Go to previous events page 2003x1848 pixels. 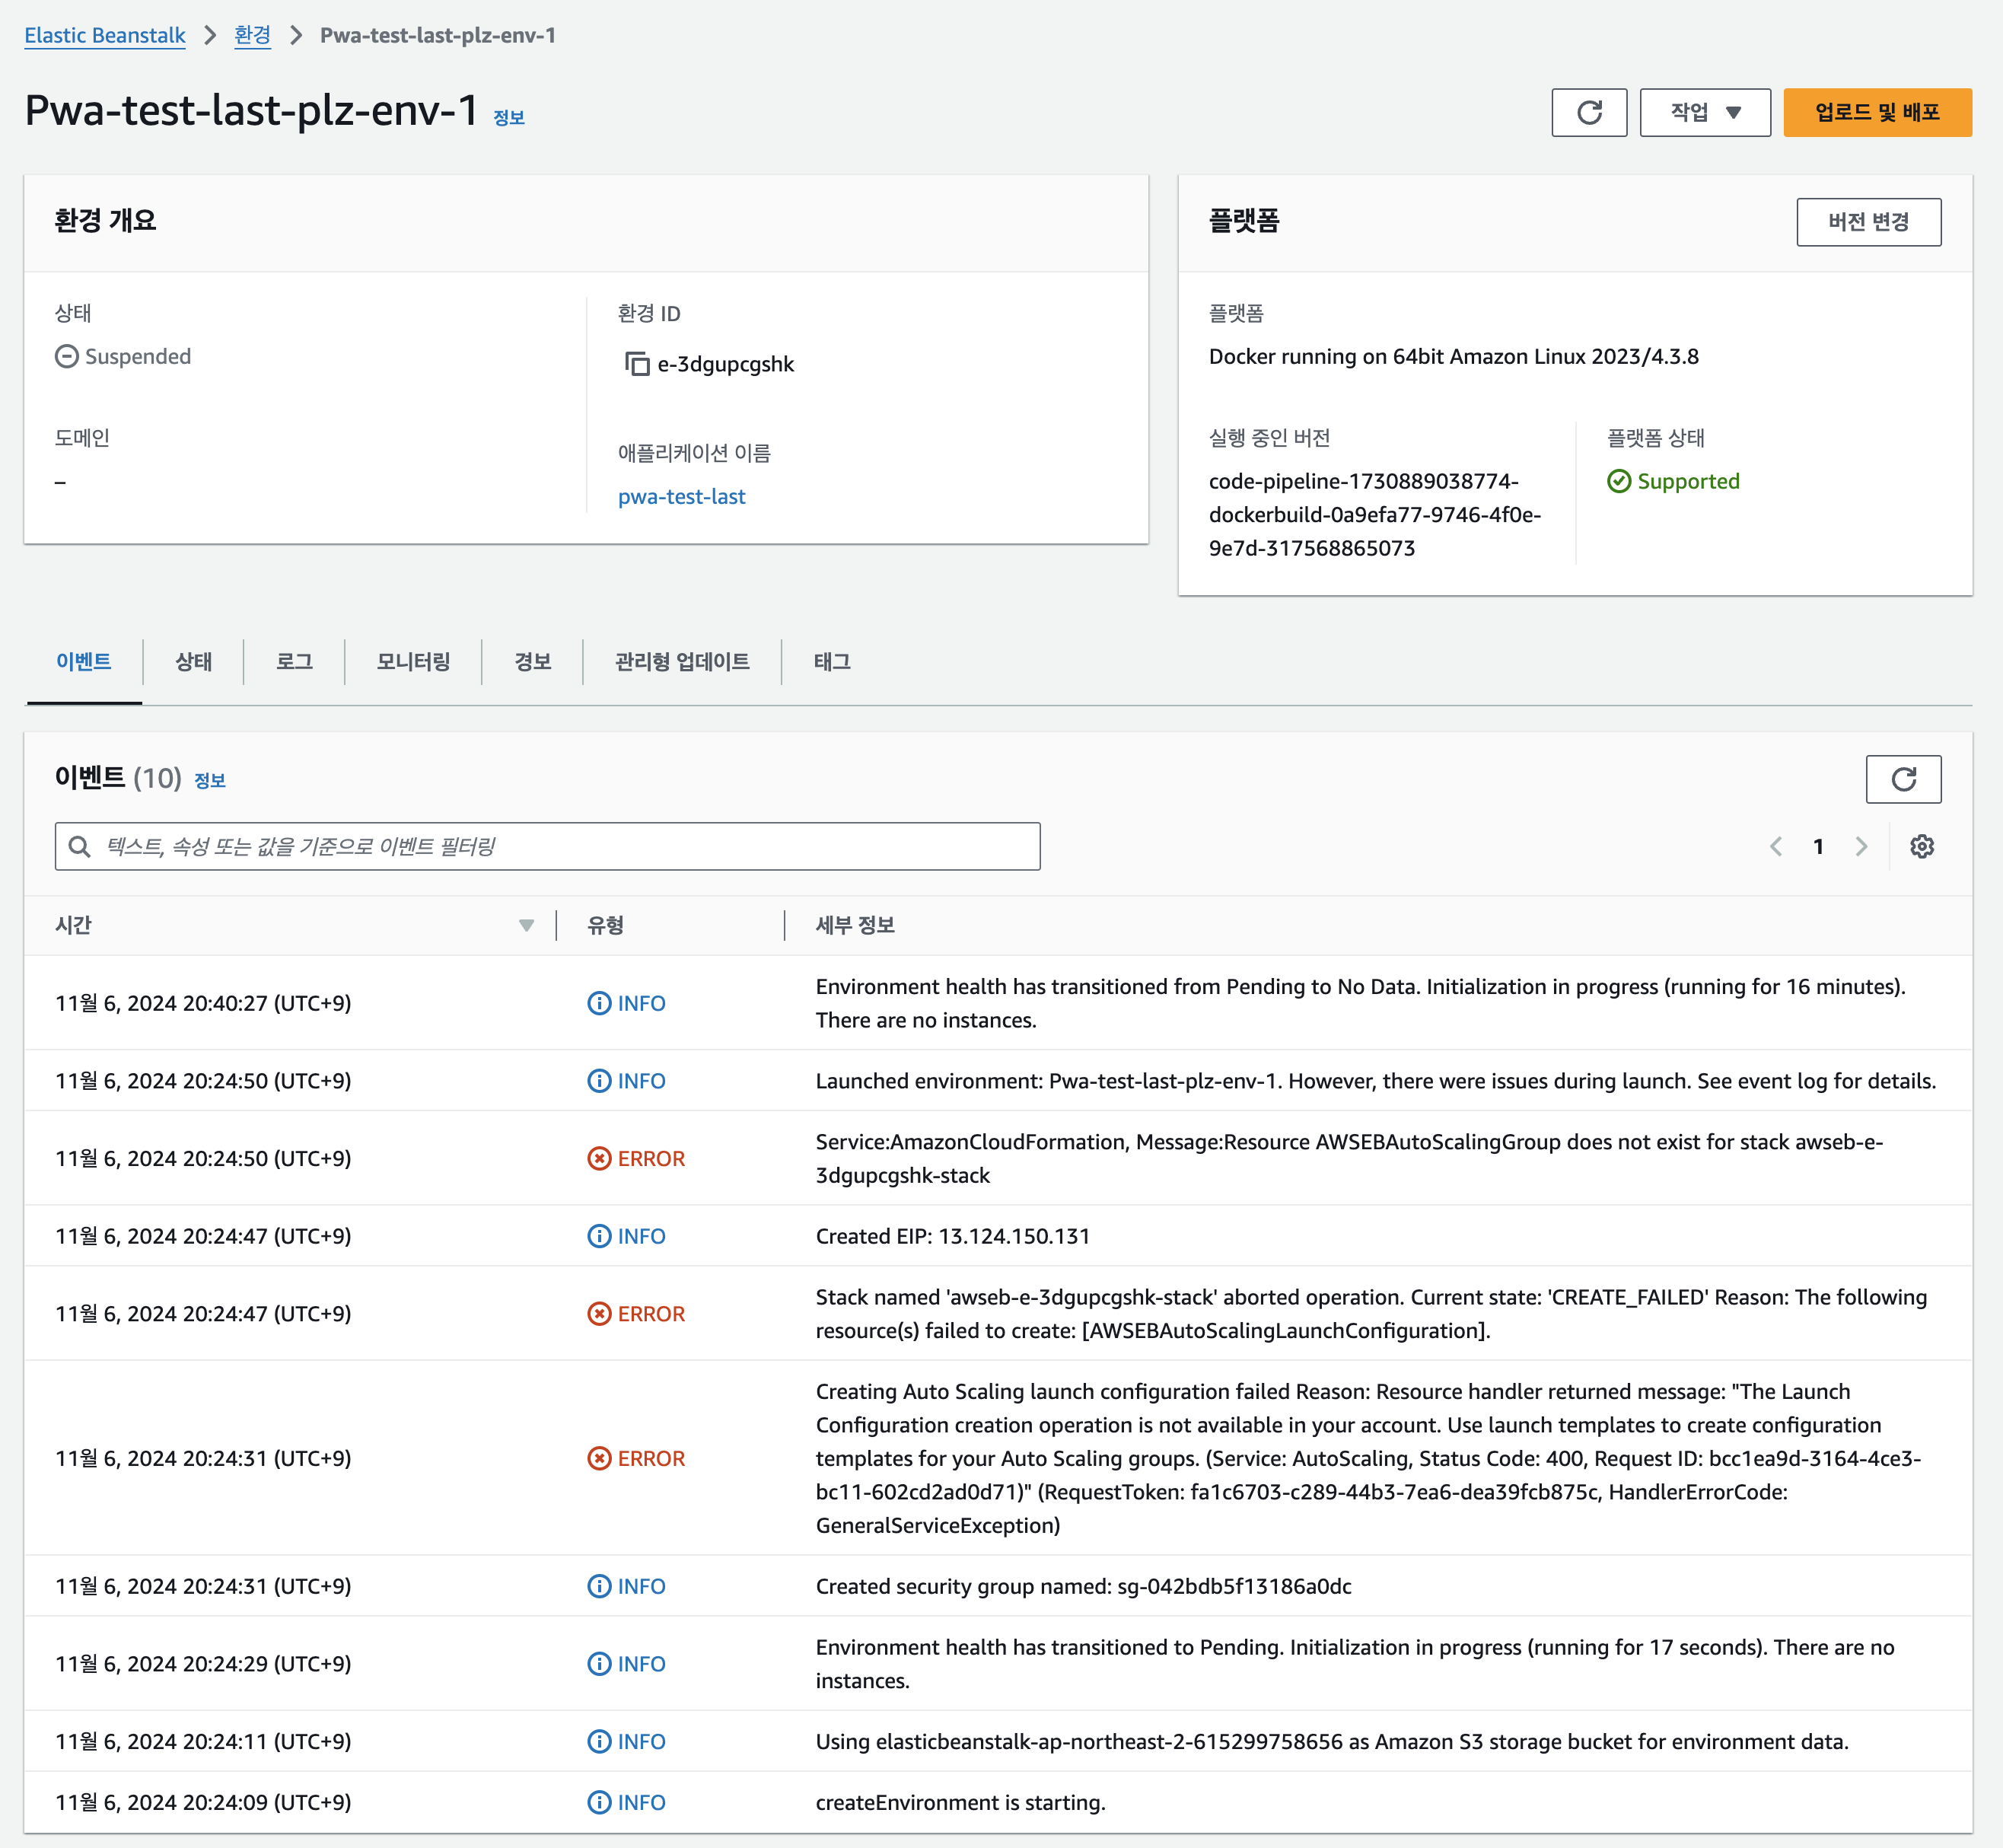[1776, 846]
